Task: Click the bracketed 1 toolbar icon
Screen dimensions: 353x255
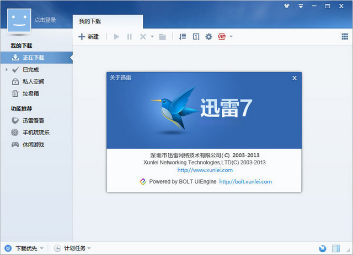Action: 196,37
